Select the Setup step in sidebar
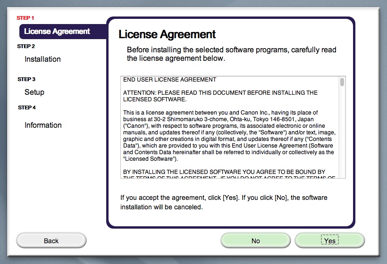 coord(34,92)
